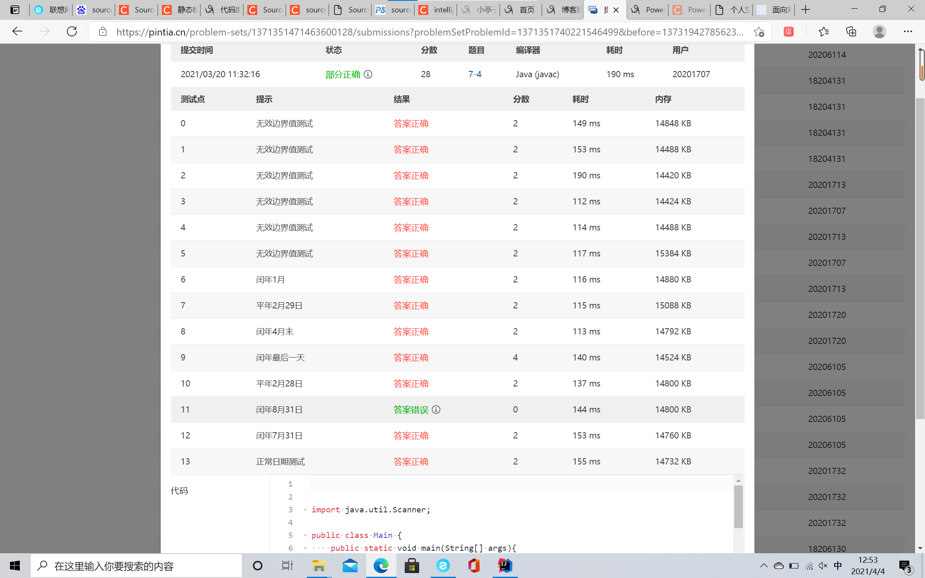
Task: Collapse the Main class fold arrow
Action: click(x=305, y=535)
